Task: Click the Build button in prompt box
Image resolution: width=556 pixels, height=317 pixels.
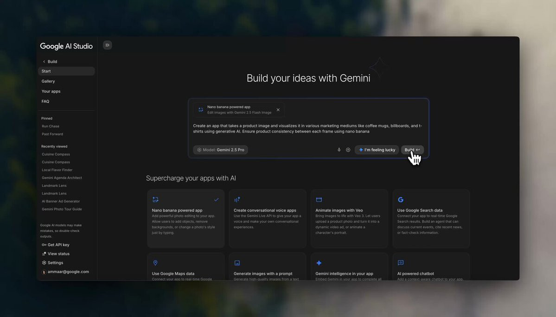Action: coord(412,150)
